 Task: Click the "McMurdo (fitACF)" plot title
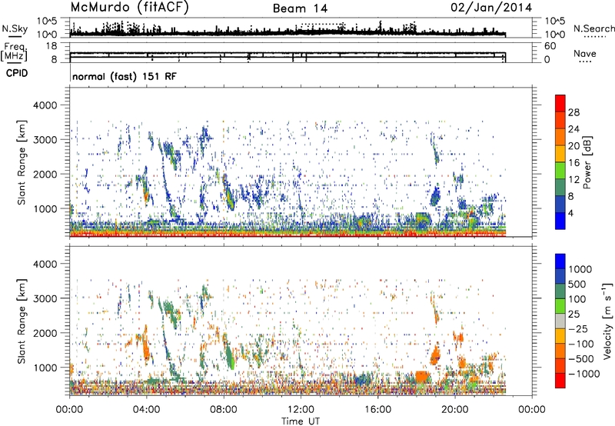pyautogui.click(x=129, y=8)
